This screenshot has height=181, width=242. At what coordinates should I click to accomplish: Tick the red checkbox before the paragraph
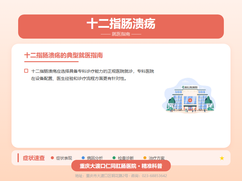tap(26, 71)
